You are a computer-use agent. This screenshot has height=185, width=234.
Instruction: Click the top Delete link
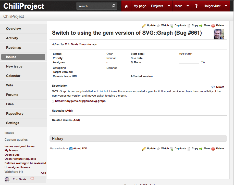click(220, 25)
